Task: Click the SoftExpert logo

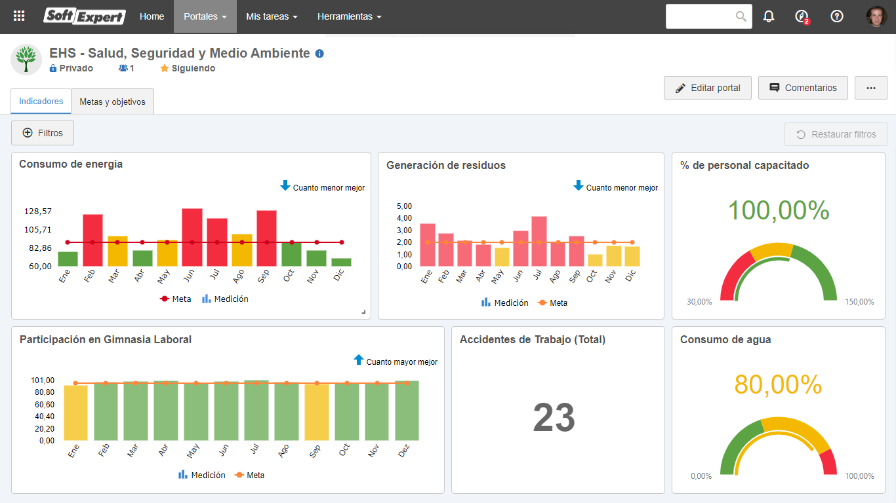Action: tap(85, 16)
